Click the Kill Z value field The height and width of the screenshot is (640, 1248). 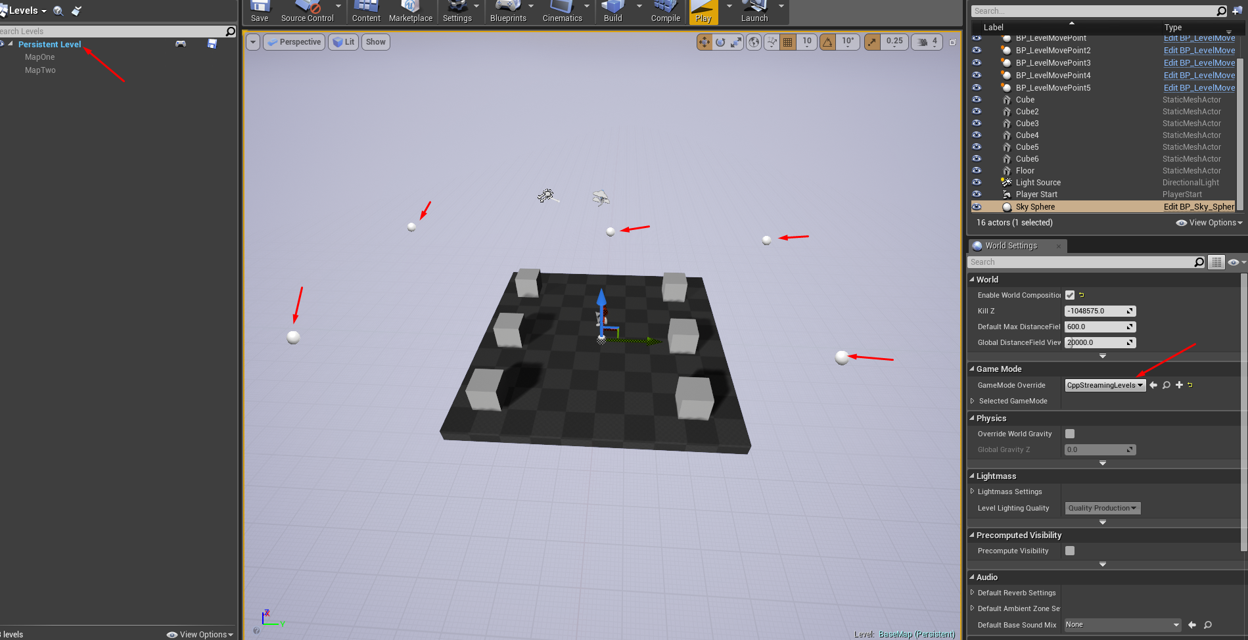pos(1095,311)
